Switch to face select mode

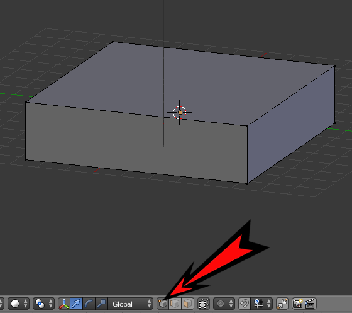point(187,304)
